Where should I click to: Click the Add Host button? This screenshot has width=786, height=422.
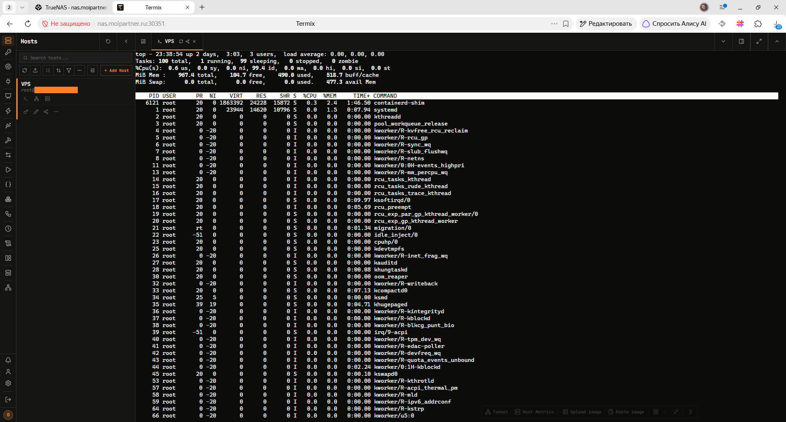[116, 70]
